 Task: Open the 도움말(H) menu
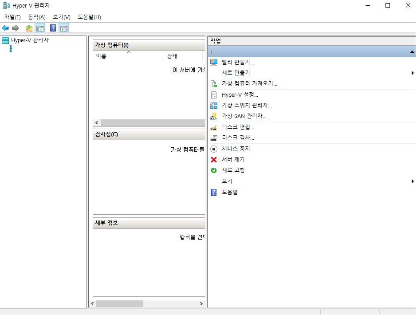pyautogui.click(x=89, y=17)
